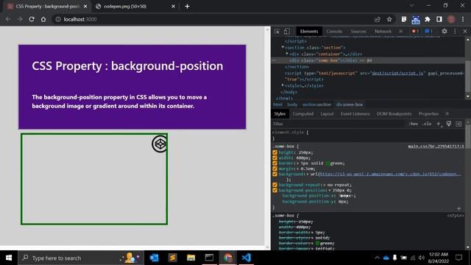Uncheck the background url property checkbox

(275, 174)
